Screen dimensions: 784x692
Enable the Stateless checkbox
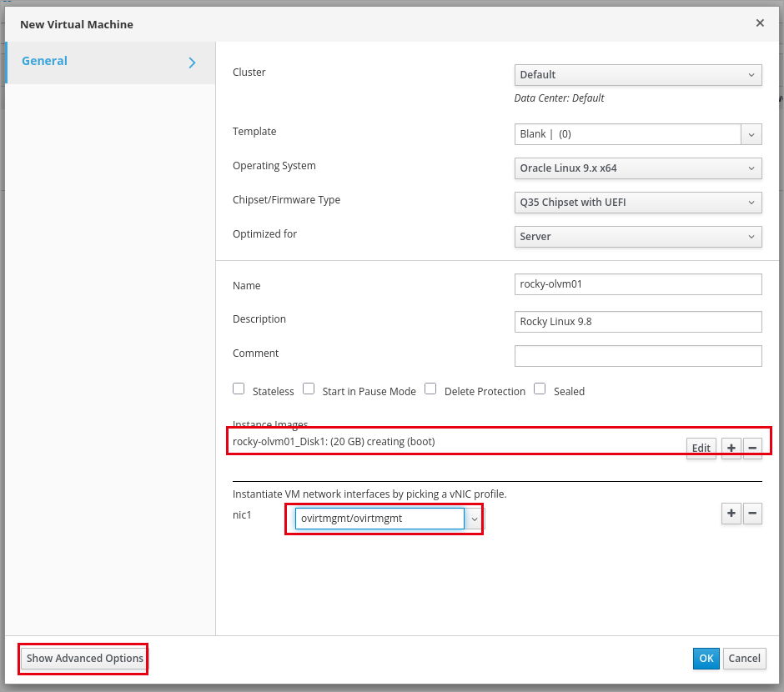pyautogui.click(x=239, y=389)
